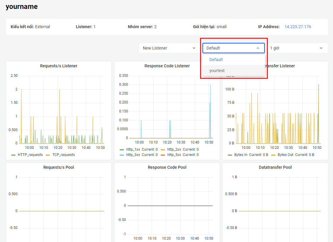
Task: Open the IP address 14.225.27.176 link
Action: pyautogui.click(x=298, y=27)
